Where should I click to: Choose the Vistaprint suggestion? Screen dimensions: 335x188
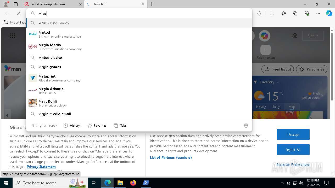[139, 78]
